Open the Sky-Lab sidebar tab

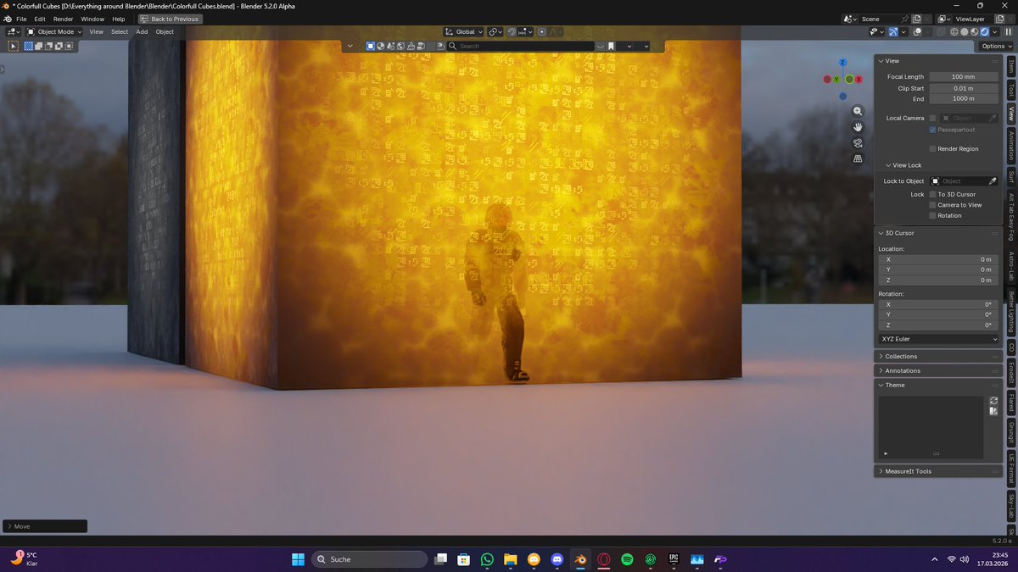click(1011, 506)
